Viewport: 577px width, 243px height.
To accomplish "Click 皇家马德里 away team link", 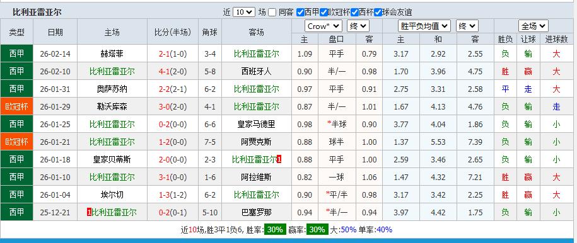I will pyautogui.click(x=257, y=124).
